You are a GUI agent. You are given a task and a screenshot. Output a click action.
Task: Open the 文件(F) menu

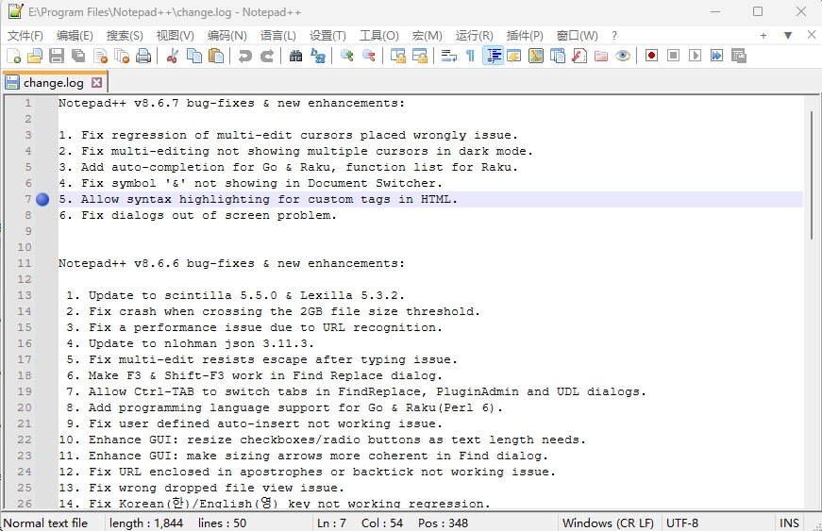[25, 36]
